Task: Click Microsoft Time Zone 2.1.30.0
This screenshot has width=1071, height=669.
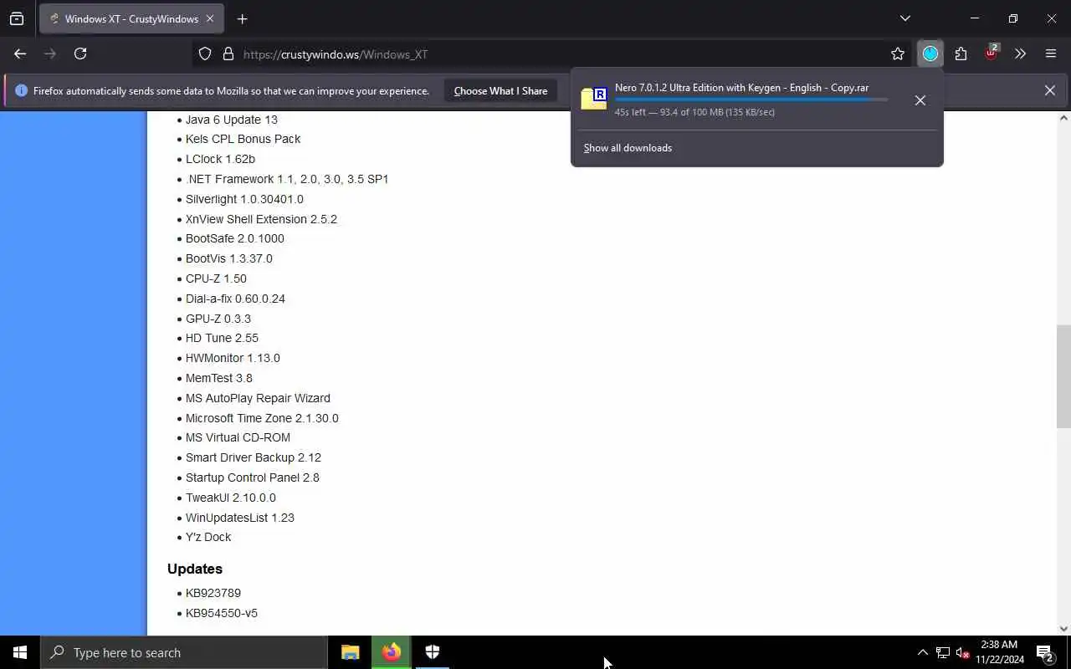Action: pos(262,418)
